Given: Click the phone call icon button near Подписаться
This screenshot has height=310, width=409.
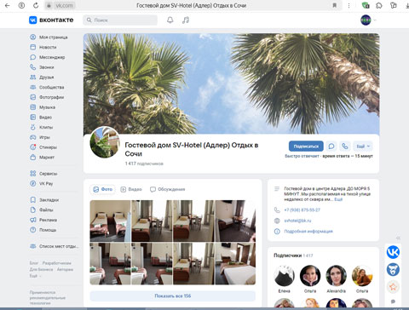Looking at the screenshot, I should pyautogui.click(x=345, y=146).
